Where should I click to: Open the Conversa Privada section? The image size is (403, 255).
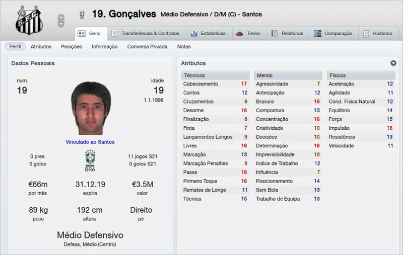pyautogui.click(x=147, y=47)
